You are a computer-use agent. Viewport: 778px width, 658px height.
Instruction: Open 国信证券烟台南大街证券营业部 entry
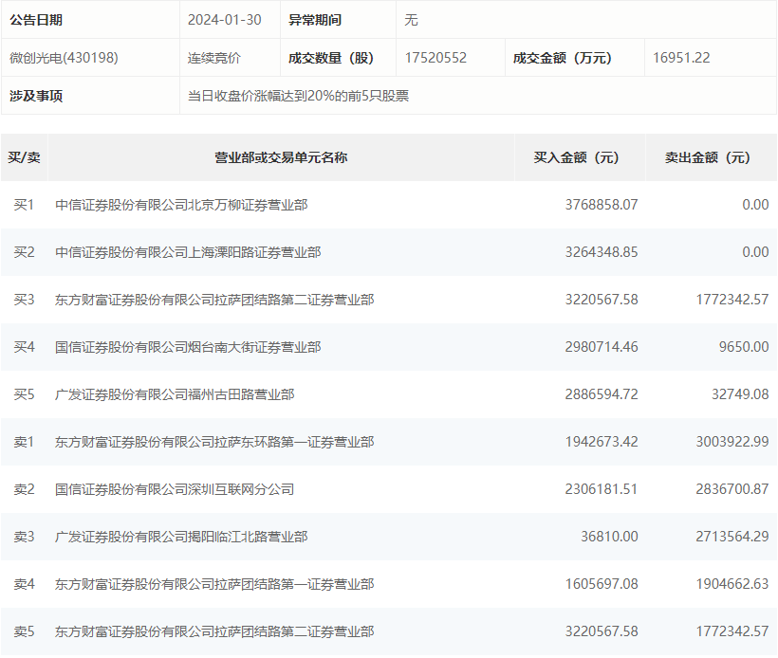[188, 347]
